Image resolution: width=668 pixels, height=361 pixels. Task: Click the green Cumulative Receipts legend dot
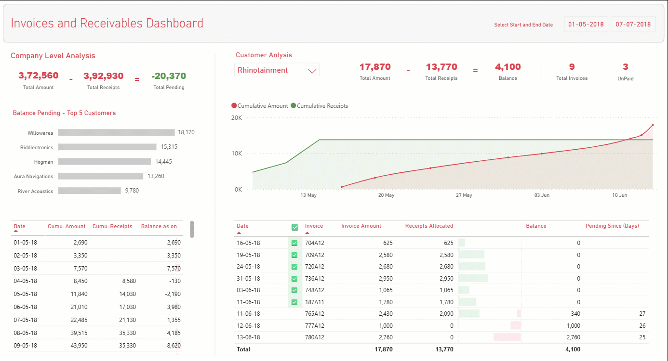[x=294, y=106]
